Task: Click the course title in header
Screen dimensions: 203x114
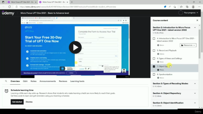Action: pyautogui.click(x=45, y=13)
